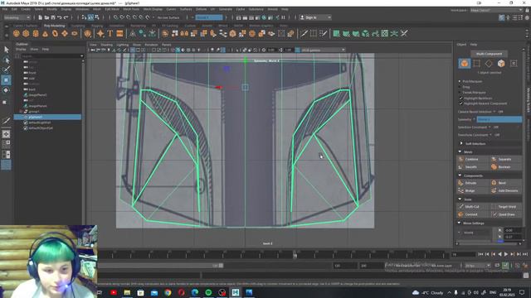Open the Shading menu in viewport panel
This screenshot has height=298, width=531.
click(107, 45)
